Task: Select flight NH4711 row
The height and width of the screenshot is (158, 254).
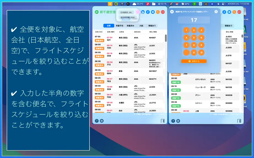Action: point(129,80)
